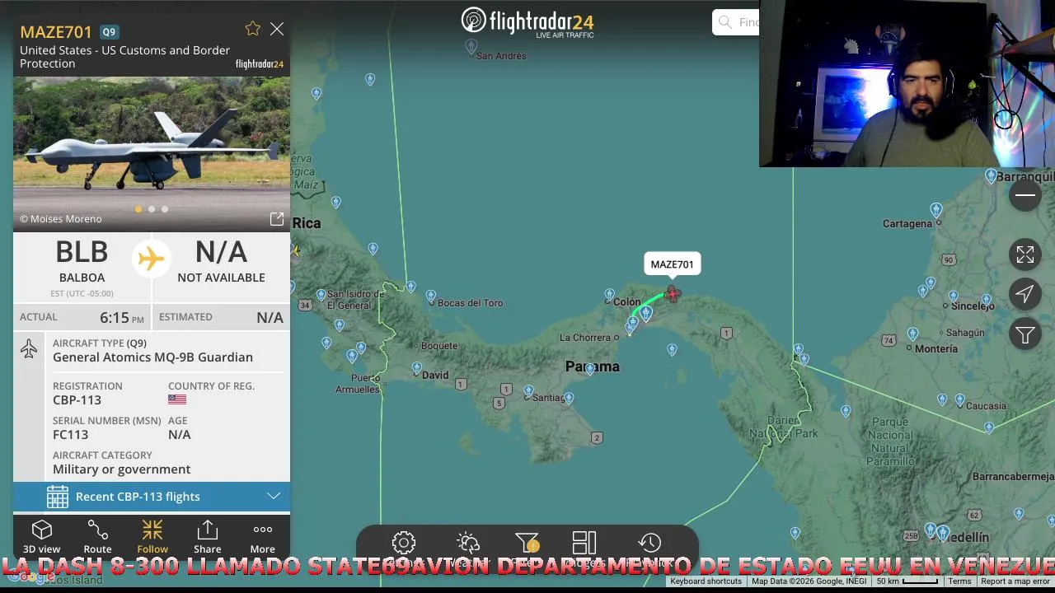Share the MAZE701 flight

coord(208,536)
